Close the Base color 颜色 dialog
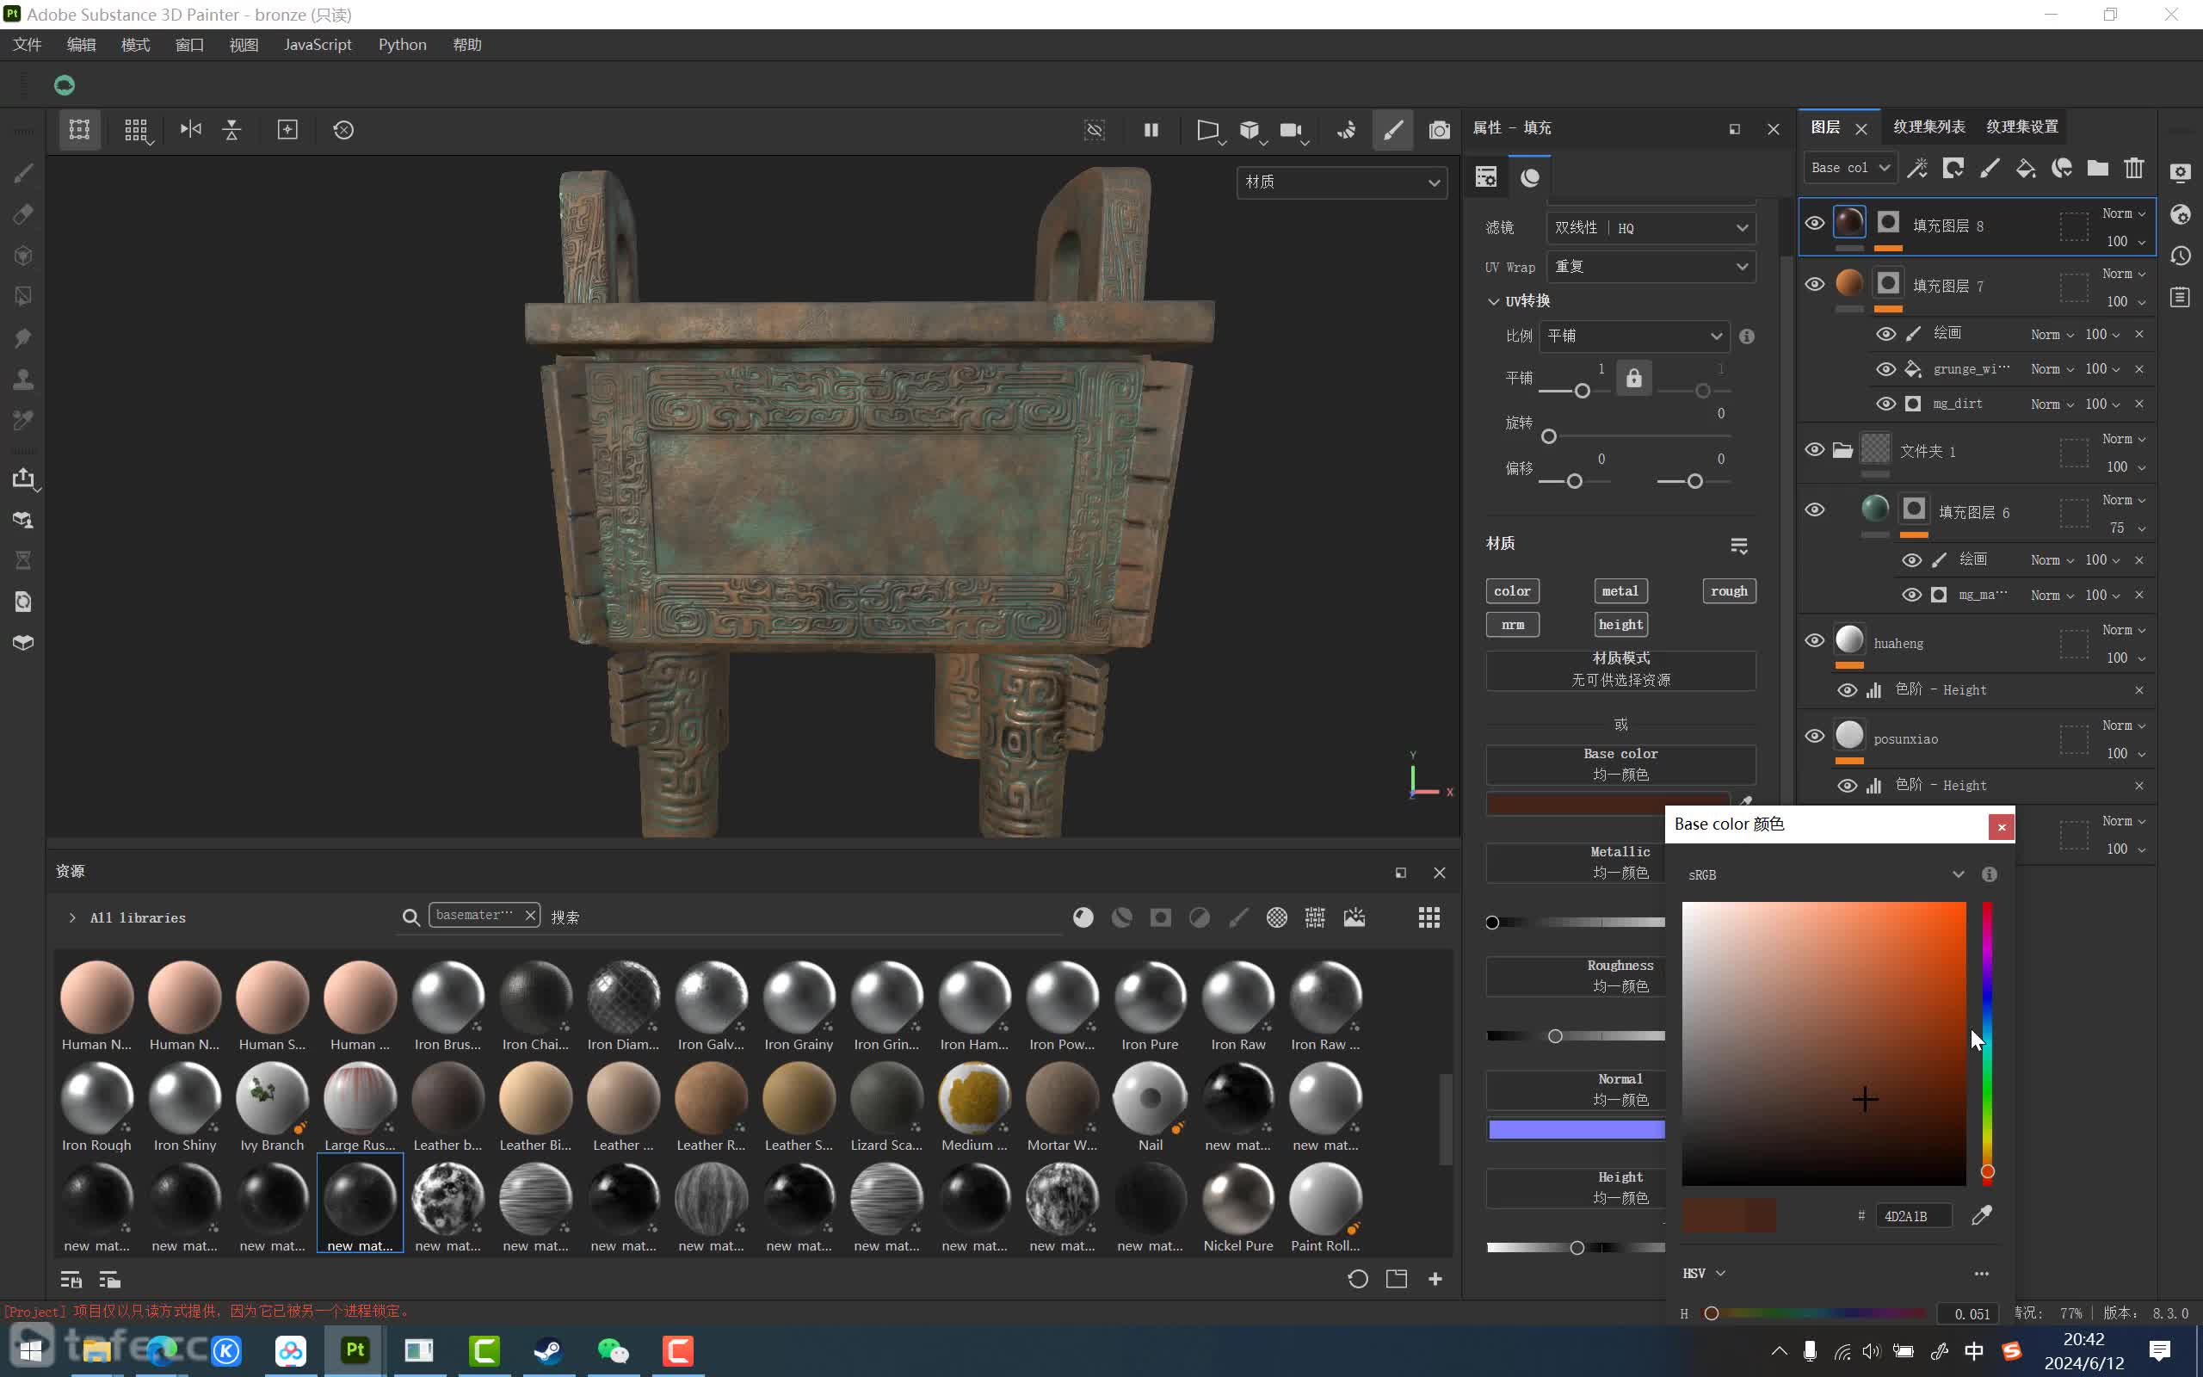Viewport: 2203px width, 1377px height. (2001, 827)
